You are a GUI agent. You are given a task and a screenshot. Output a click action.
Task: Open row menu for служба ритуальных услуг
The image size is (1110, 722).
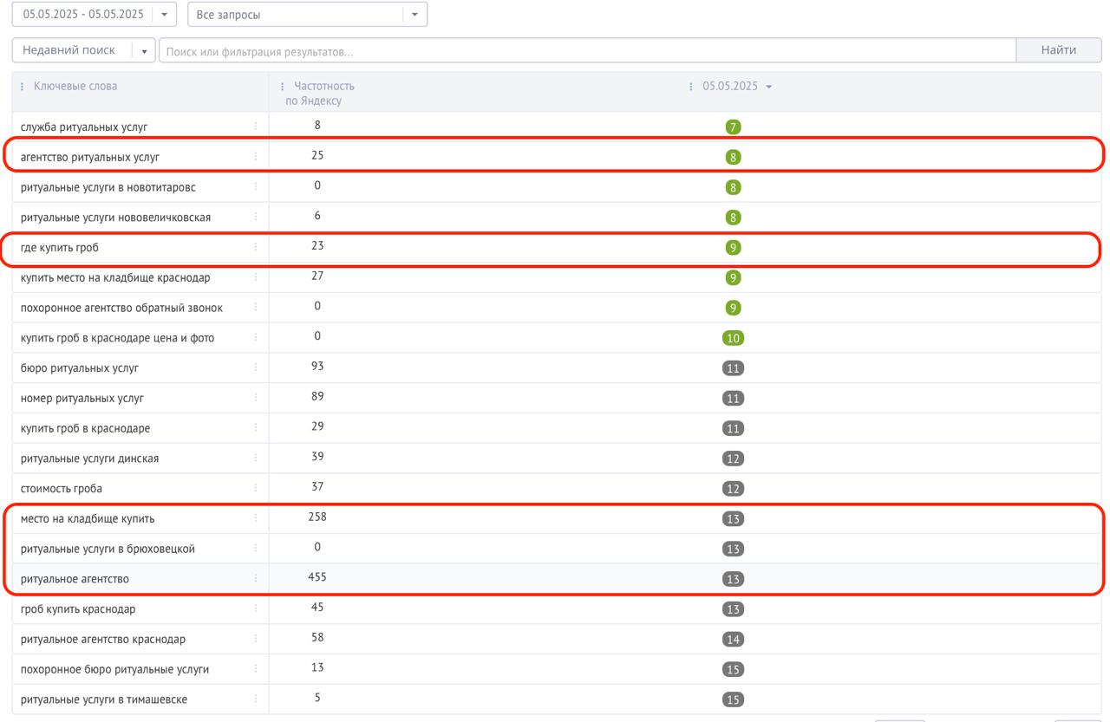[x=256, y=127]
